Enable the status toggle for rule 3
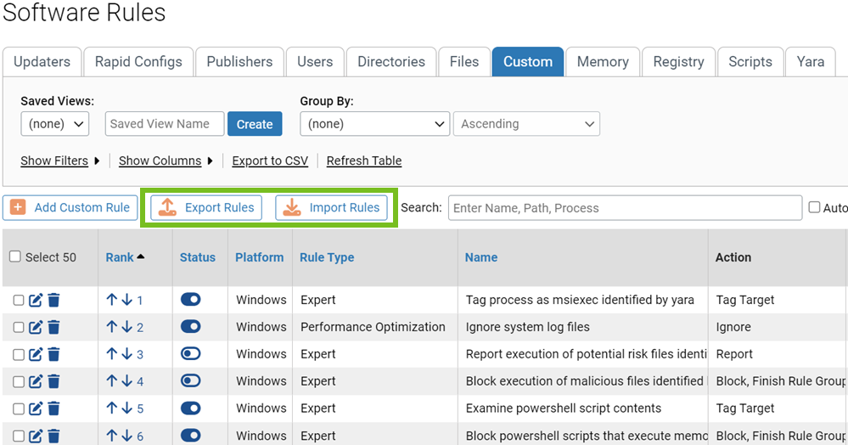 pos(190,353)
